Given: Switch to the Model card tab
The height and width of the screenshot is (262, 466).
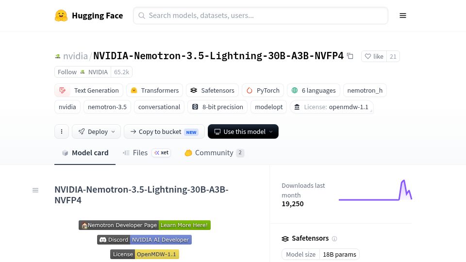Looking at the screenshot, I should (x=85, y=153).
